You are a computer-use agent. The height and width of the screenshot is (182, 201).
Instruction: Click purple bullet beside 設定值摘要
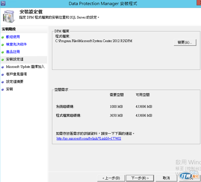coord(3,82)
